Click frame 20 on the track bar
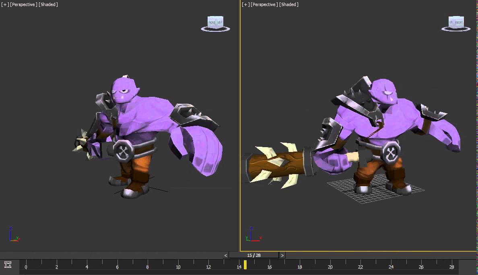 click(330, 267)
